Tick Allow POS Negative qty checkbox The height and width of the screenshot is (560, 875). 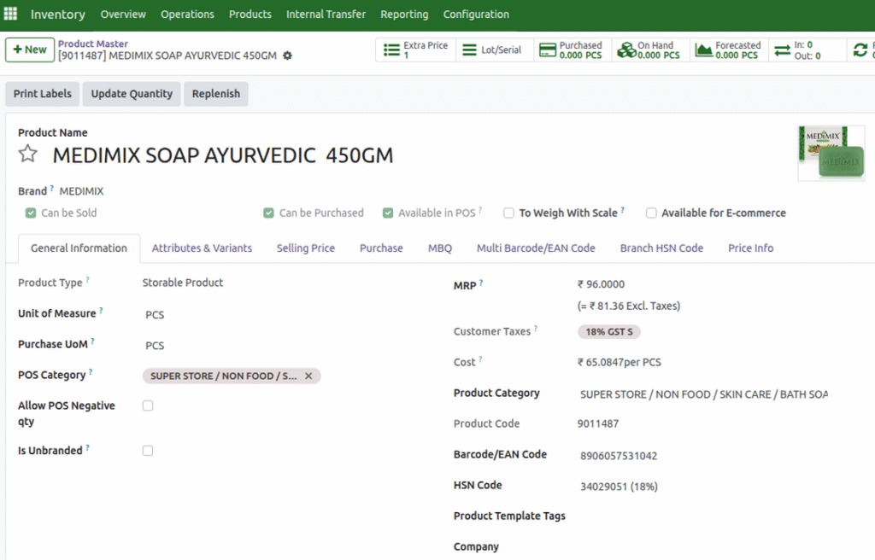pyautogui.click(x=148, y=406)
